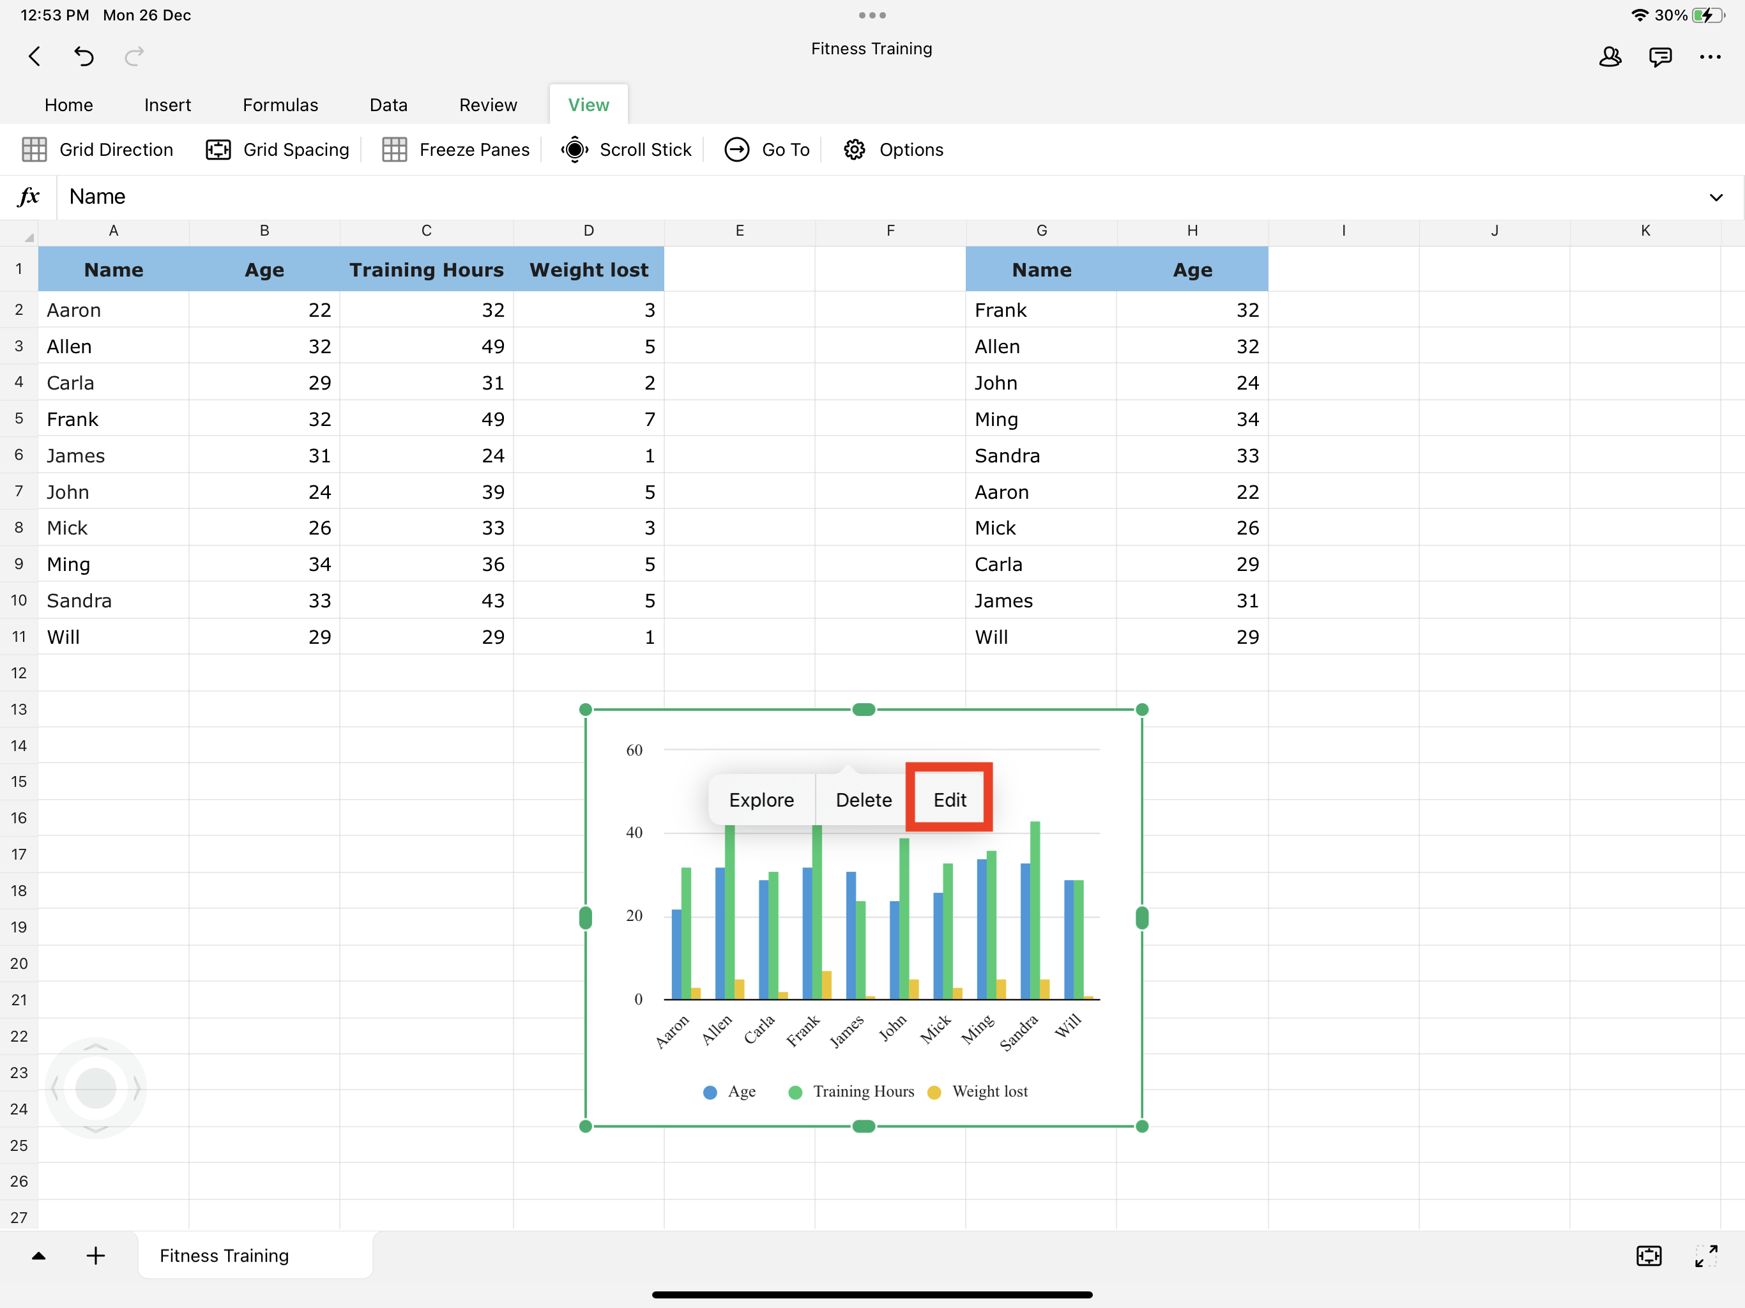Open the Options gear icon
The image size is (1745, 1308).
pos(855,150)
